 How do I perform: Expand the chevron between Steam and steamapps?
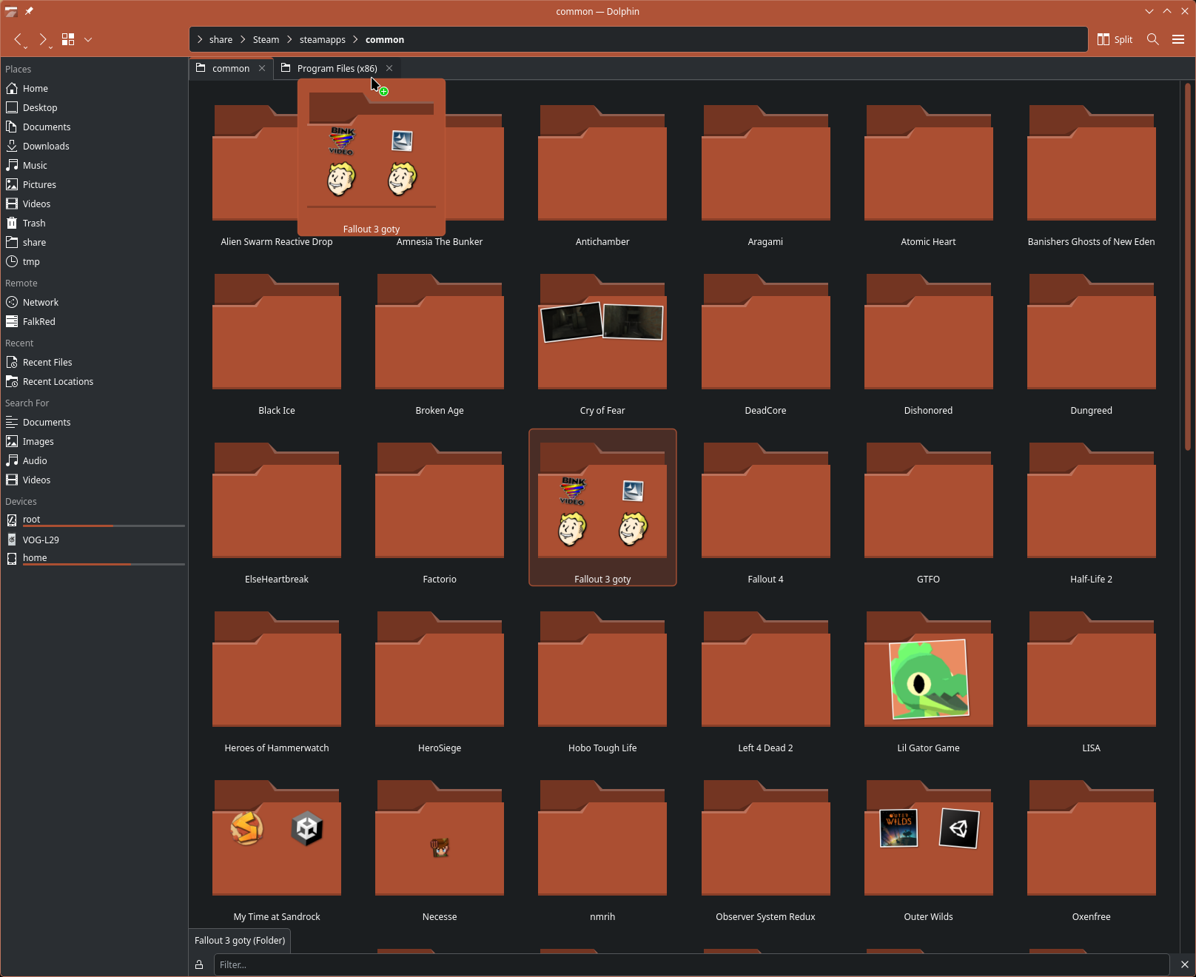pos(289,40)
